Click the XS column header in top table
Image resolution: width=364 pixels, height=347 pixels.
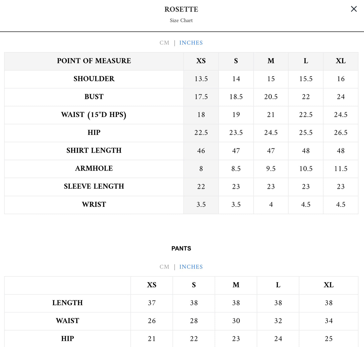(x=201, y=61)
